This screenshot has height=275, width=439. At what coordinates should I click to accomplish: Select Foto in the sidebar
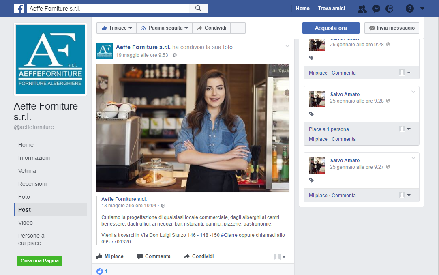[x=24, y=197]
